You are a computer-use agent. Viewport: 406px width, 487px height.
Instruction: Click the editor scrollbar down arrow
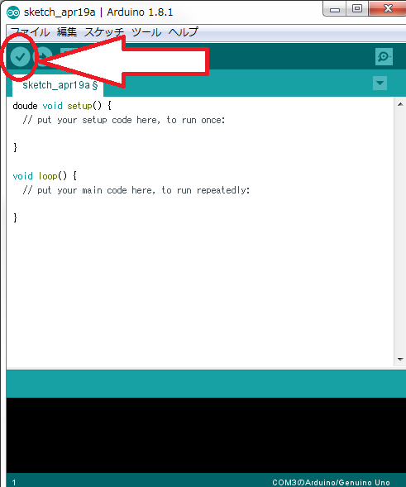[x=400, y=360]
